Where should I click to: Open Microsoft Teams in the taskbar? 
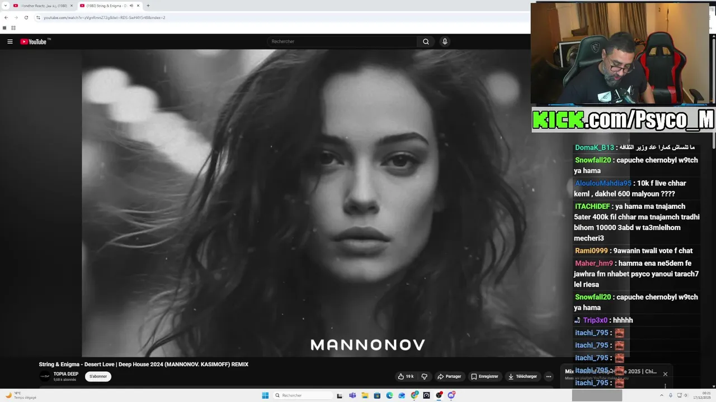click(x=352, y=395)
